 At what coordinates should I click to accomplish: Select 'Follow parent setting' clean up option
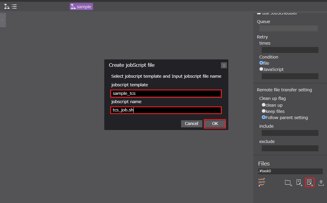(264, 117)
